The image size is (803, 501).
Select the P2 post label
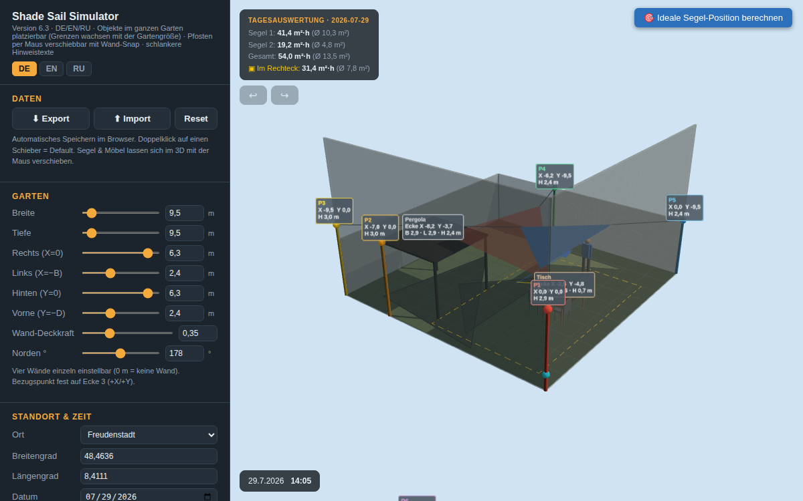[x=380, y=227]
